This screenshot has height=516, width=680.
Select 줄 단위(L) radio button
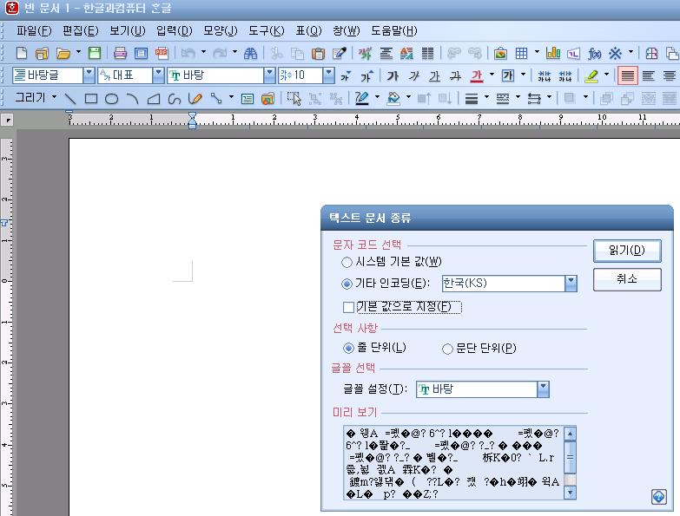348,348
